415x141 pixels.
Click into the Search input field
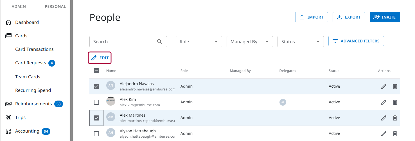tap(124, 42)
